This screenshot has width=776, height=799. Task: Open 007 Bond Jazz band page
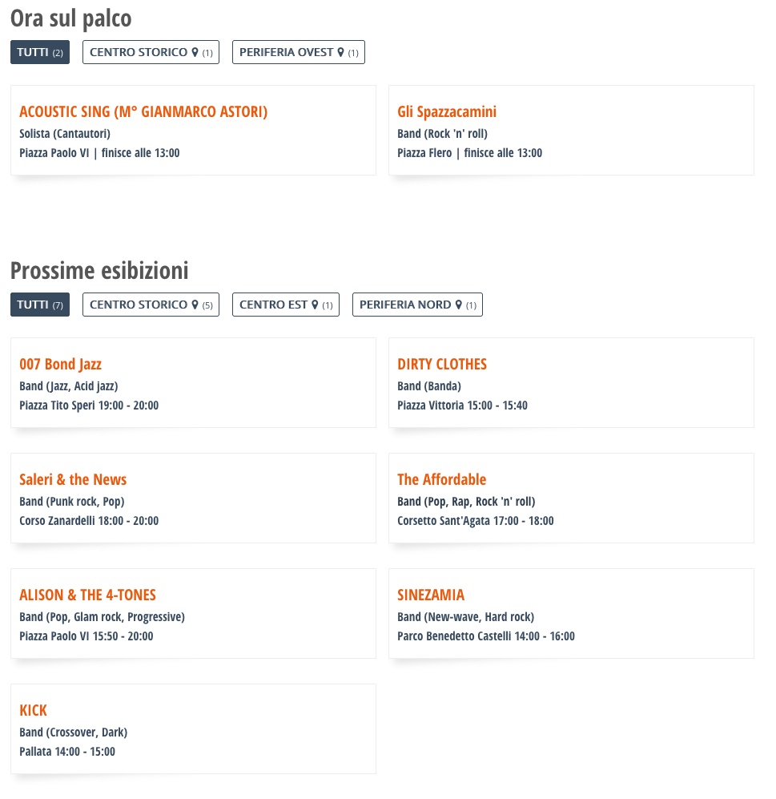point(61,364)
